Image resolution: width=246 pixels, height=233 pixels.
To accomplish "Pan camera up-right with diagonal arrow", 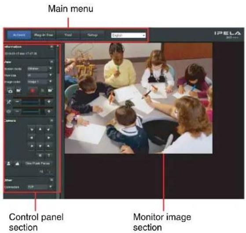I will [48, 129].
